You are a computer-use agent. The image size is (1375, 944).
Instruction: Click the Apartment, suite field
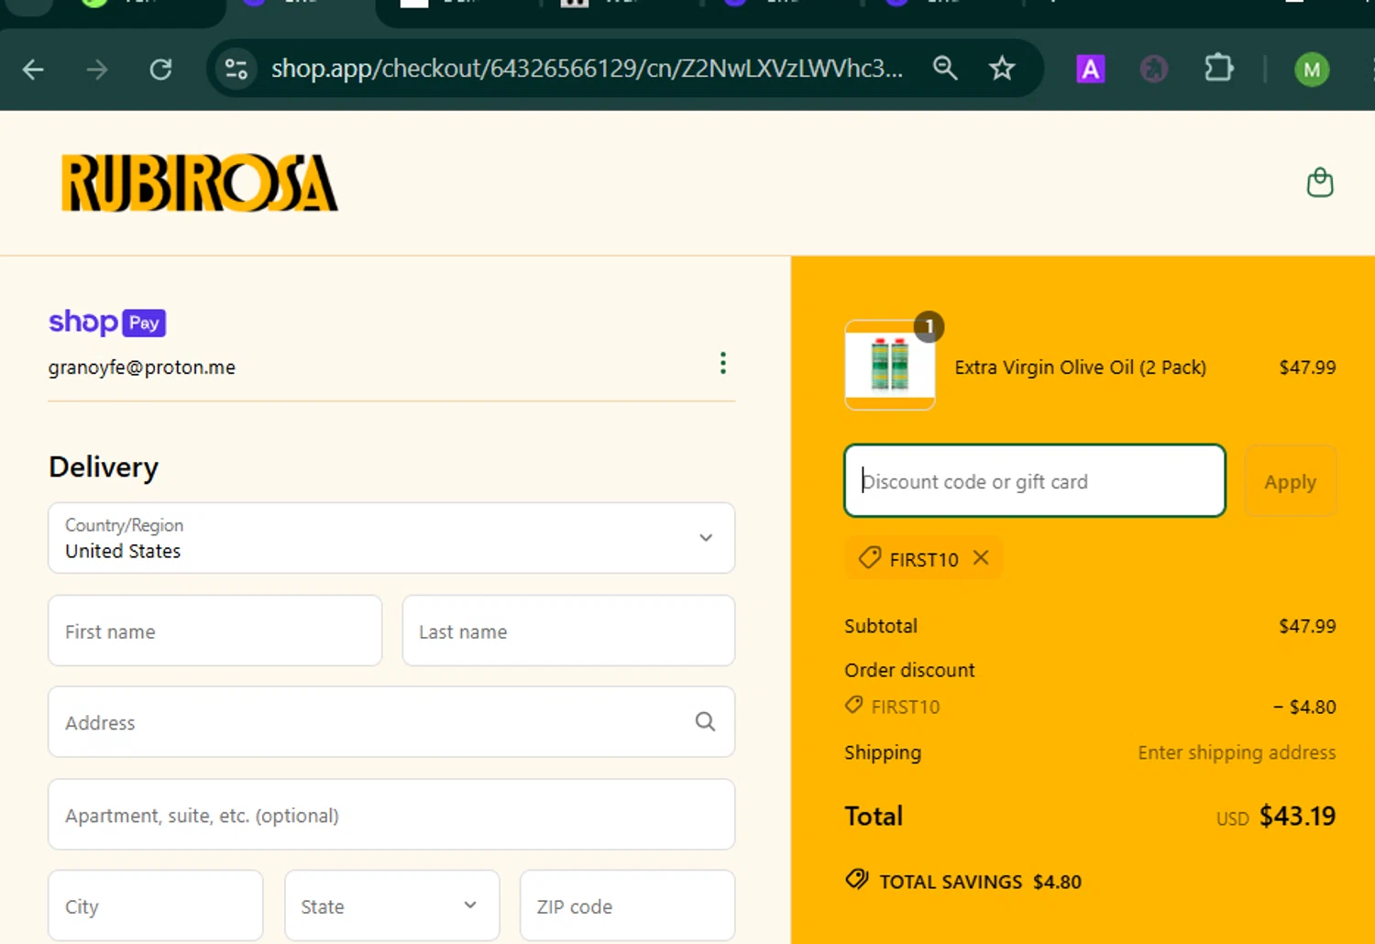(391, 815)
